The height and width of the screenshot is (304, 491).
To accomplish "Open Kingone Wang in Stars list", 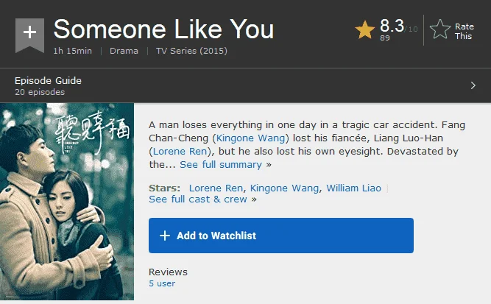I will pos(284,188).
